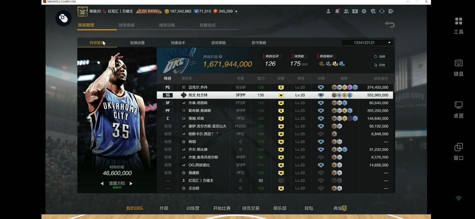Image resolution: width=475 pixels, height=219 pixels.
Task: Open the profile person icon in top bar
Action: tap(329, 11)
